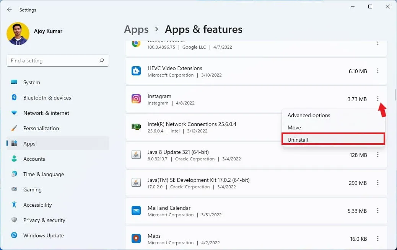The height and width of the screenshot is (250, 397).
Task: Click the HEVC Video Extensions icon
Action: click(136, 71)
